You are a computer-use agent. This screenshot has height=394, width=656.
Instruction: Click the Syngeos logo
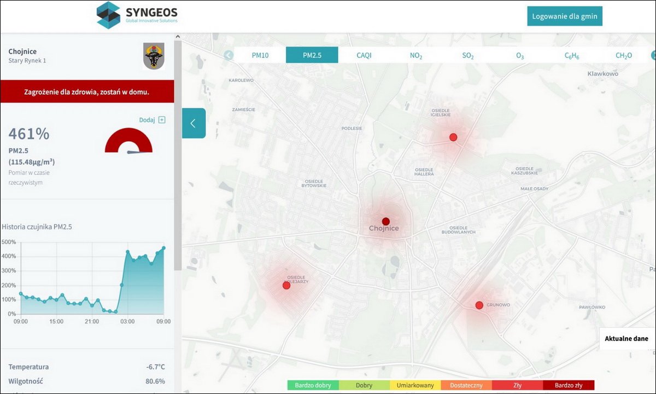137,15
